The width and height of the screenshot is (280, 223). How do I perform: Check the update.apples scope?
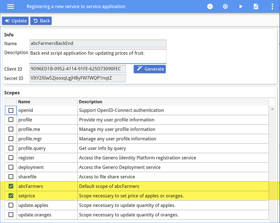tap(11, 205)
